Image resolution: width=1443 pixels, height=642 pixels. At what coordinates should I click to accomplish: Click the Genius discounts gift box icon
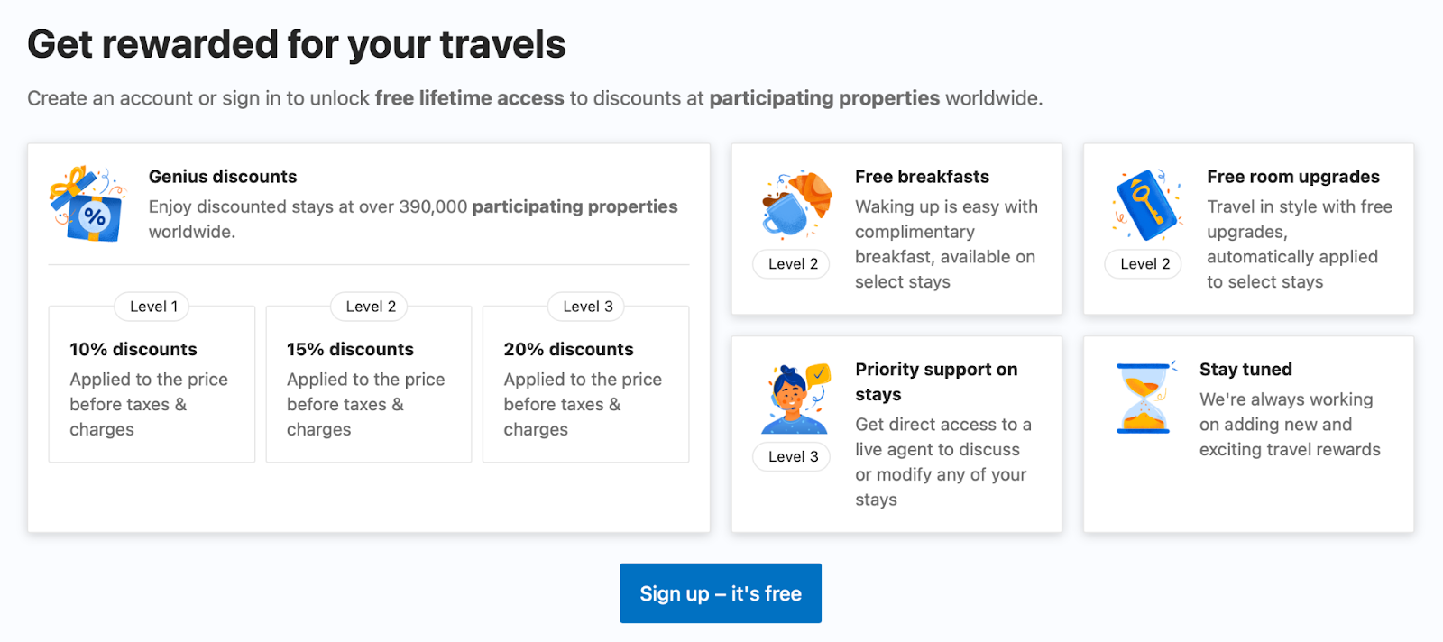coord(87,205)
